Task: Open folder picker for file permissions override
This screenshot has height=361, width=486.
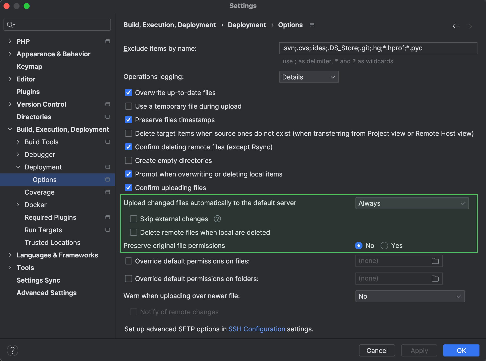Action: point(436,261)
